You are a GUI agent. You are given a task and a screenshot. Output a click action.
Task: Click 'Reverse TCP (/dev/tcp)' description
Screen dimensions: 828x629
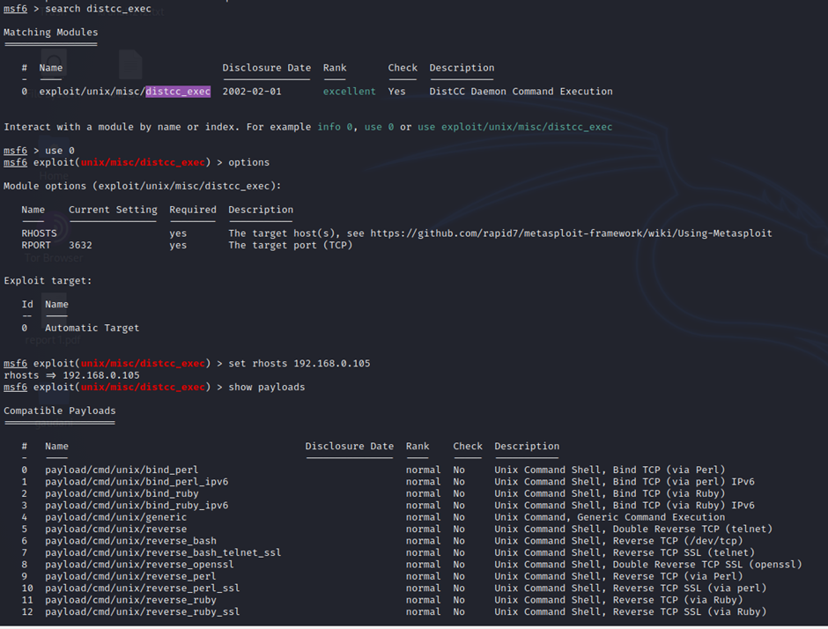coord(677,541)
